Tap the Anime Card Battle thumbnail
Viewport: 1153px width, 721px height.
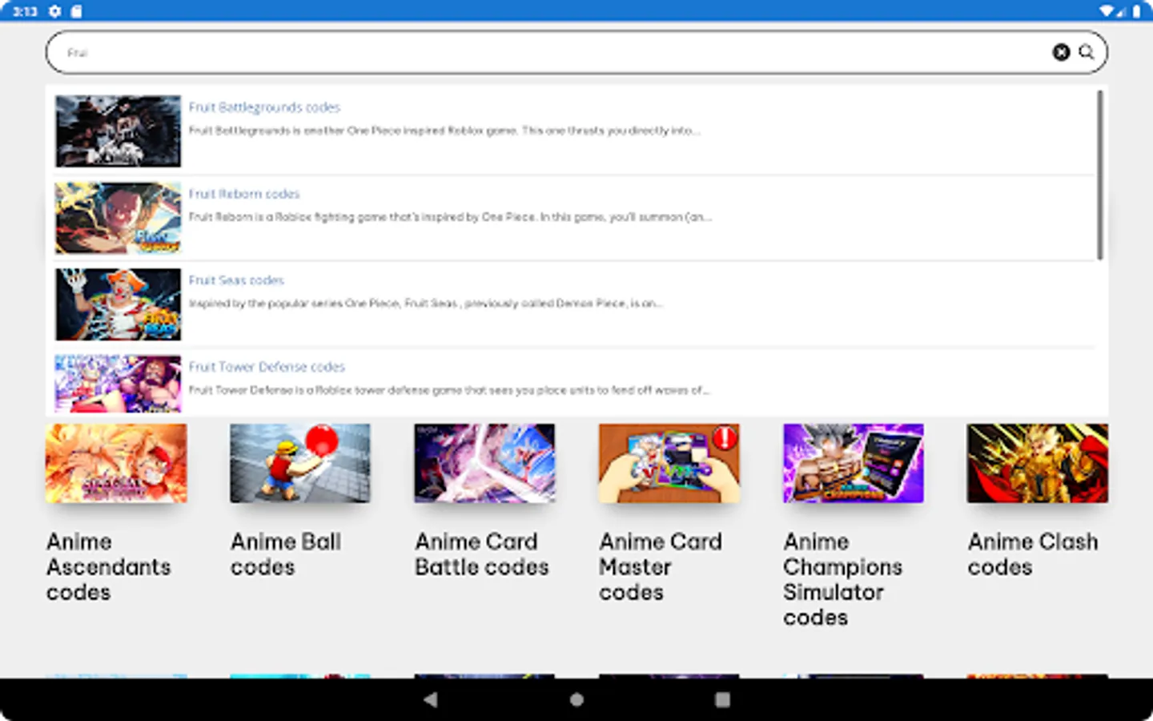pos(484,463)
